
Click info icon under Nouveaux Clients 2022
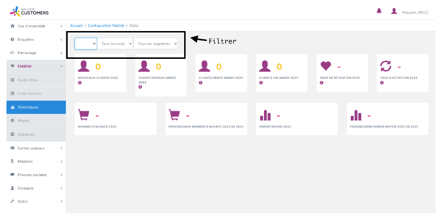80,82
